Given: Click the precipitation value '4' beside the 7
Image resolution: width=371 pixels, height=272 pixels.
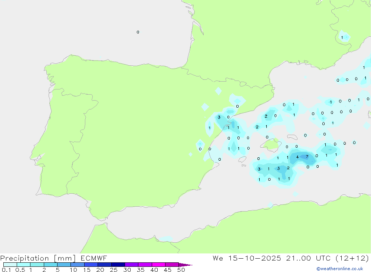Looking at the screenshot, I should [298, 157].
